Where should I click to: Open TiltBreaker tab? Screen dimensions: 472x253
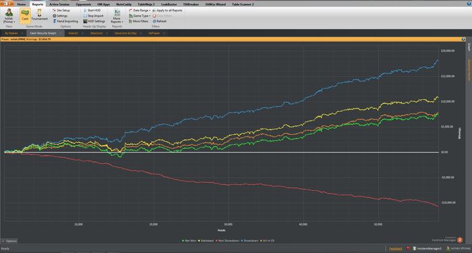tap(191, 5)
